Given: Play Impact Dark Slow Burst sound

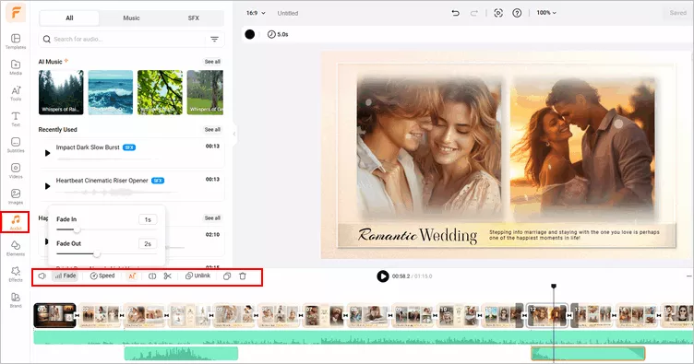Looking at the screenshot, I should 47,153.
